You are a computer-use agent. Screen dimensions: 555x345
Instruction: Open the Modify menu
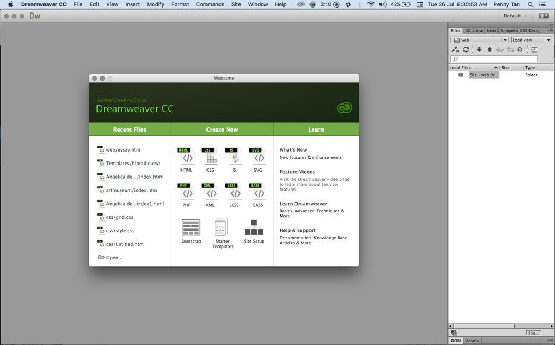[x=156, y=4]
